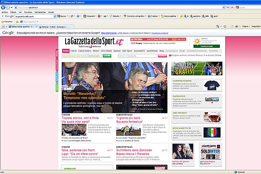Follow the 'Más información' link
Screen dimensions: 261x174
click(x=109, y=33)
